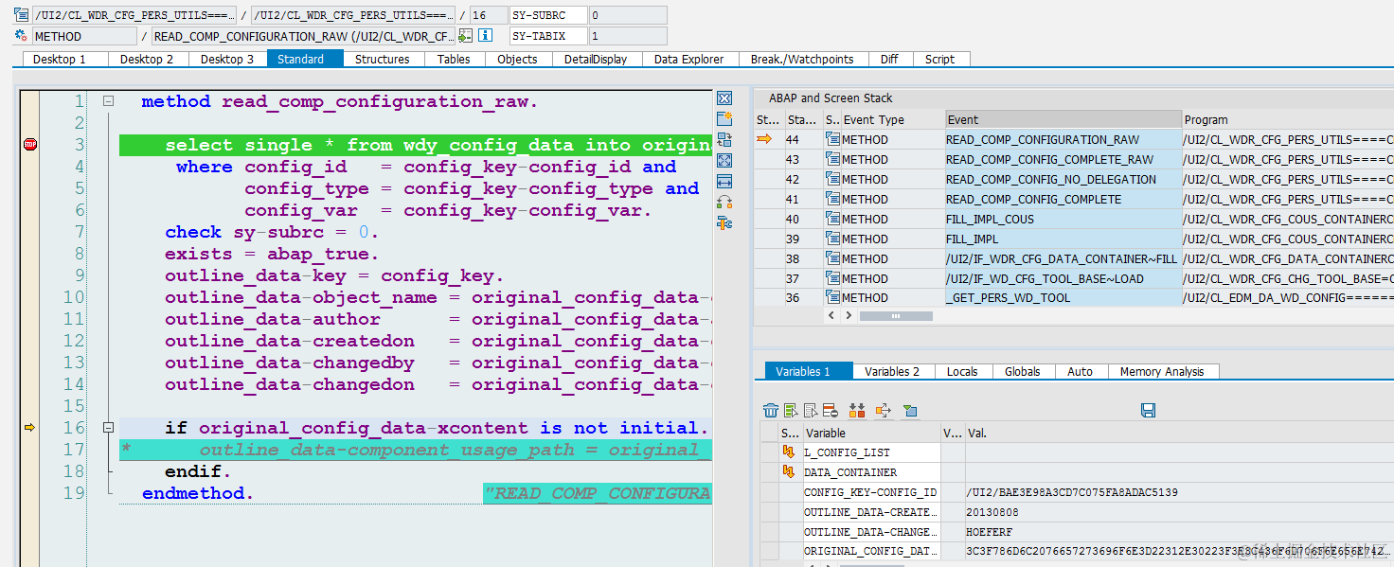
Task: Open the Auto variables tab
Action: pos(1081,371)
